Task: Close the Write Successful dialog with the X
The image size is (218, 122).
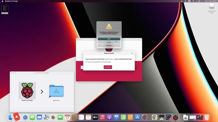Action: point(132,53)
